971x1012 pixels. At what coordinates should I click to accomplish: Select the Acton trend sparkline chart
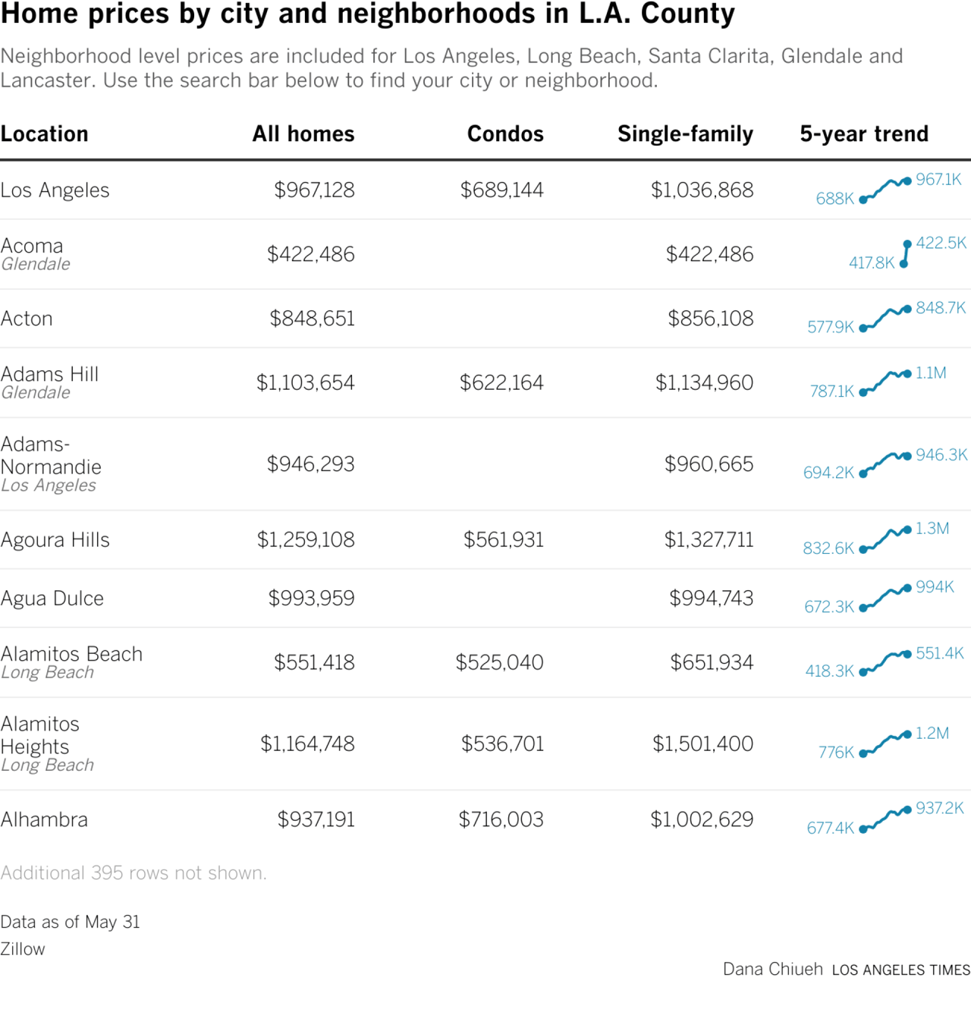click(x=885, y=318)
